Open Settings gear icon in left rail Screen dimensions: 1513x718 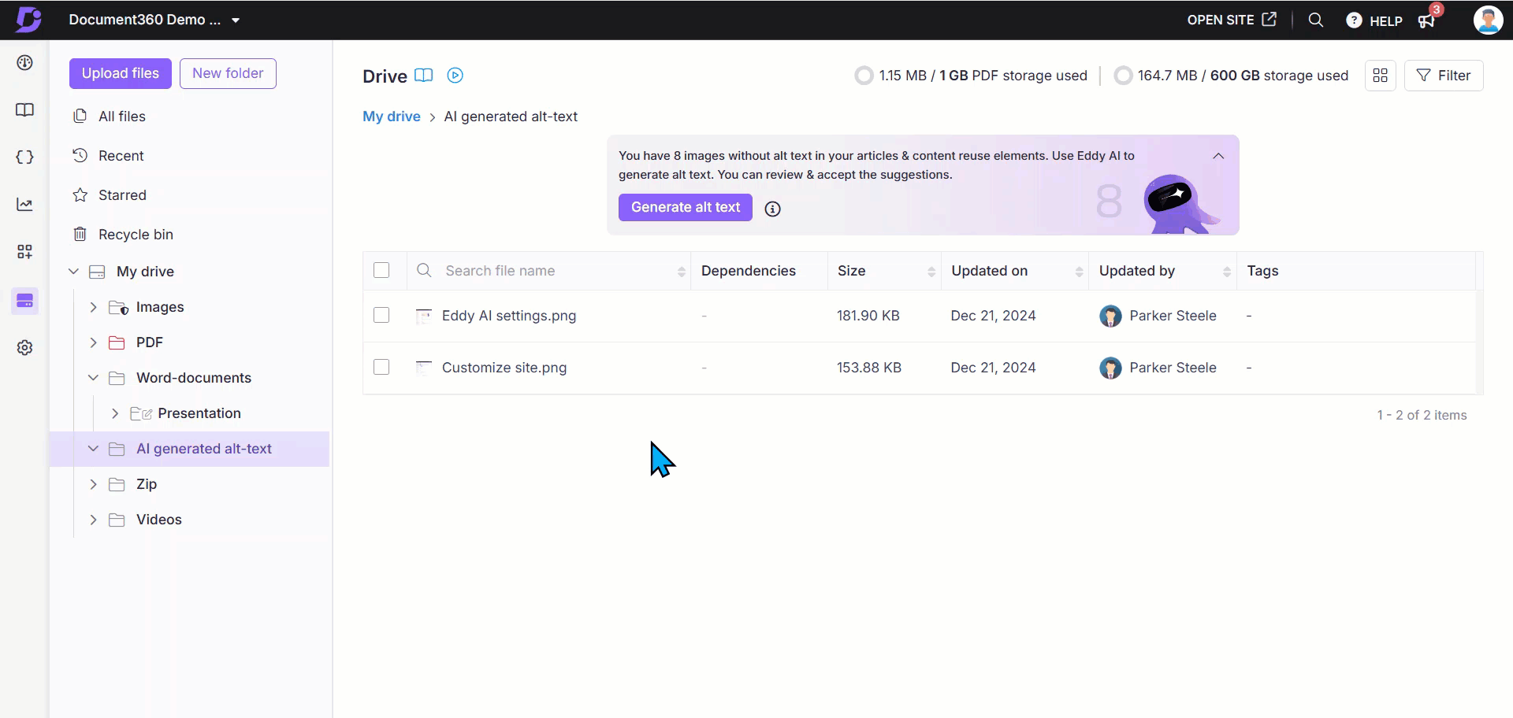pos(24,347)
